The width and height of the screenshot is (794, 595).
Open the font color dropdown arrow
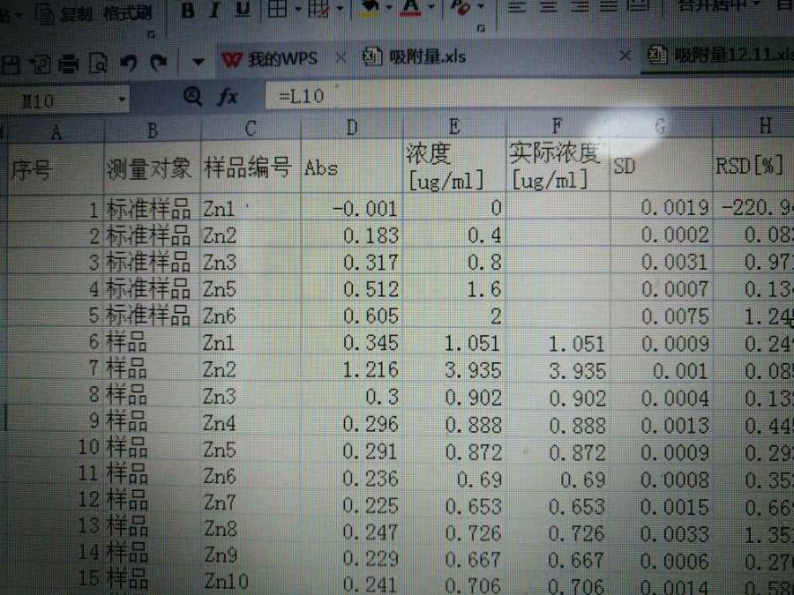click(x=431, y=8)
